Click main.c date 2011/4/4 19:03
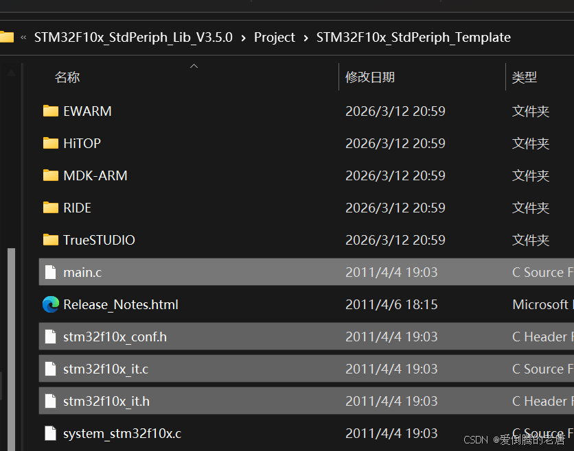Viewport: 574px width, 451px height. tap(391, 272)
